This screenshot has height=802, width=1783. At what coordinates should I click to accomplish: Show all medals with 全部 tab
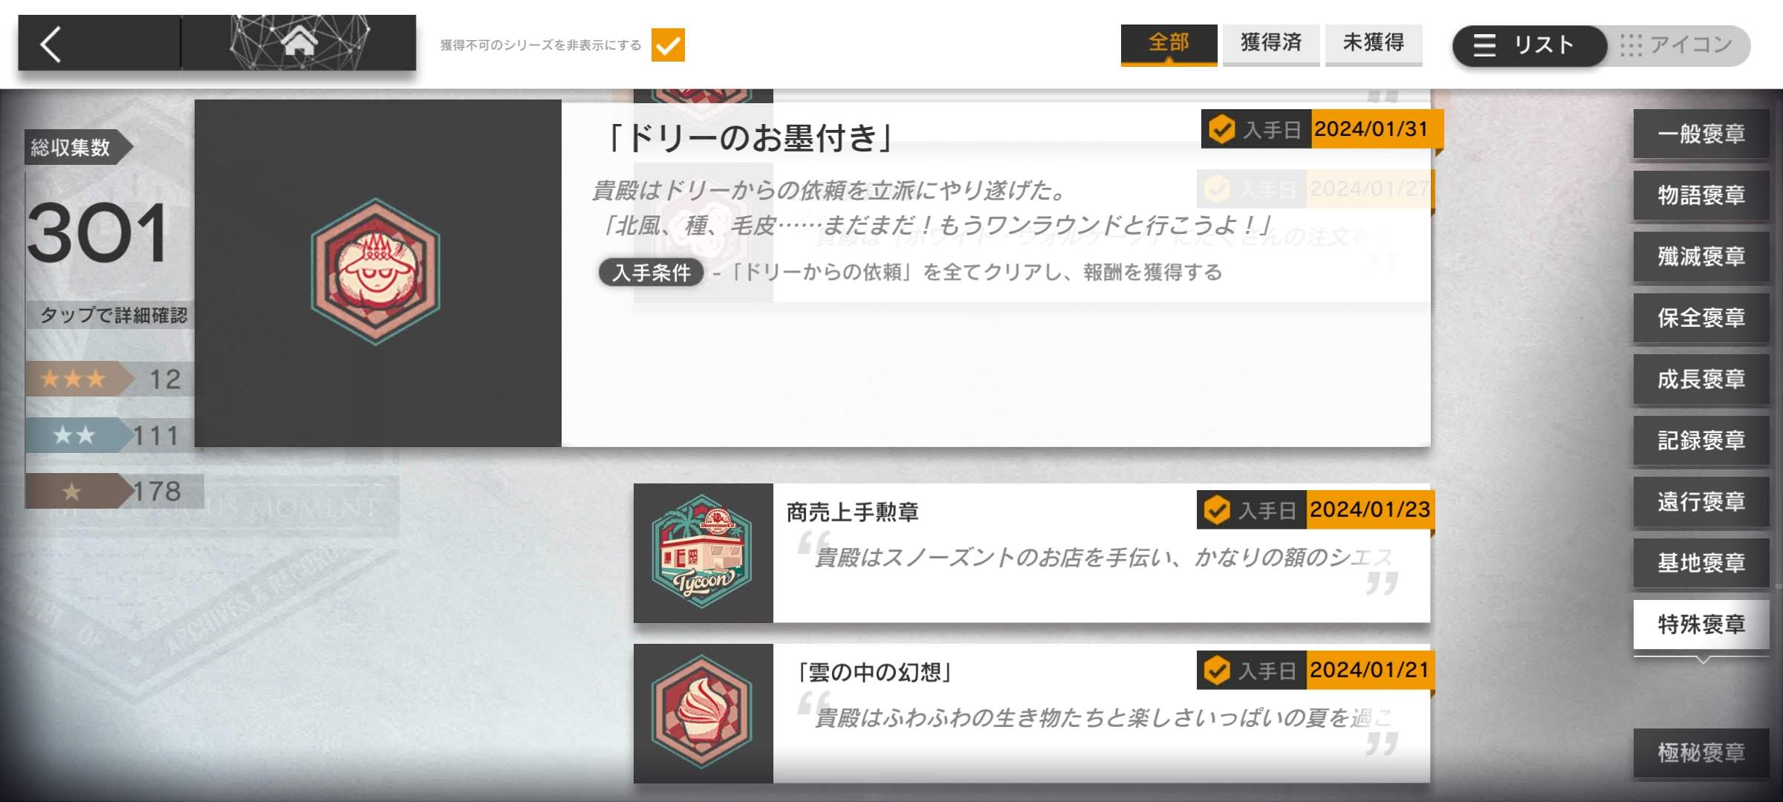[x=1169, y=44]
